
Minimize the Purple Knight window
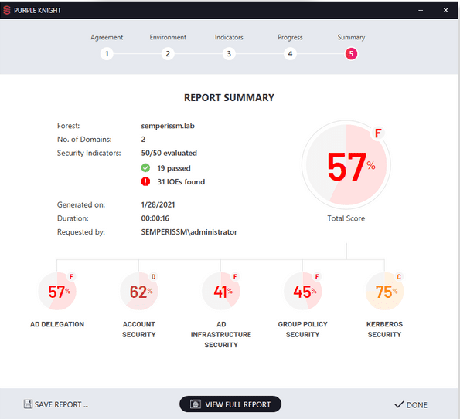(x=421, y=10)
